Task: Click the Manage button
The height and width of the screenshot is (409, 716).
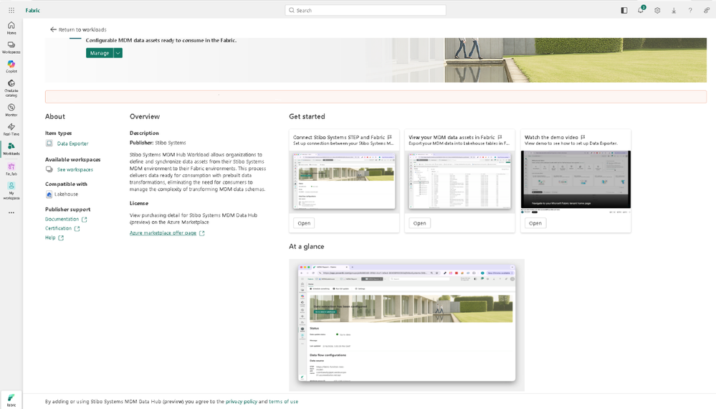Action: click(100, 53)
